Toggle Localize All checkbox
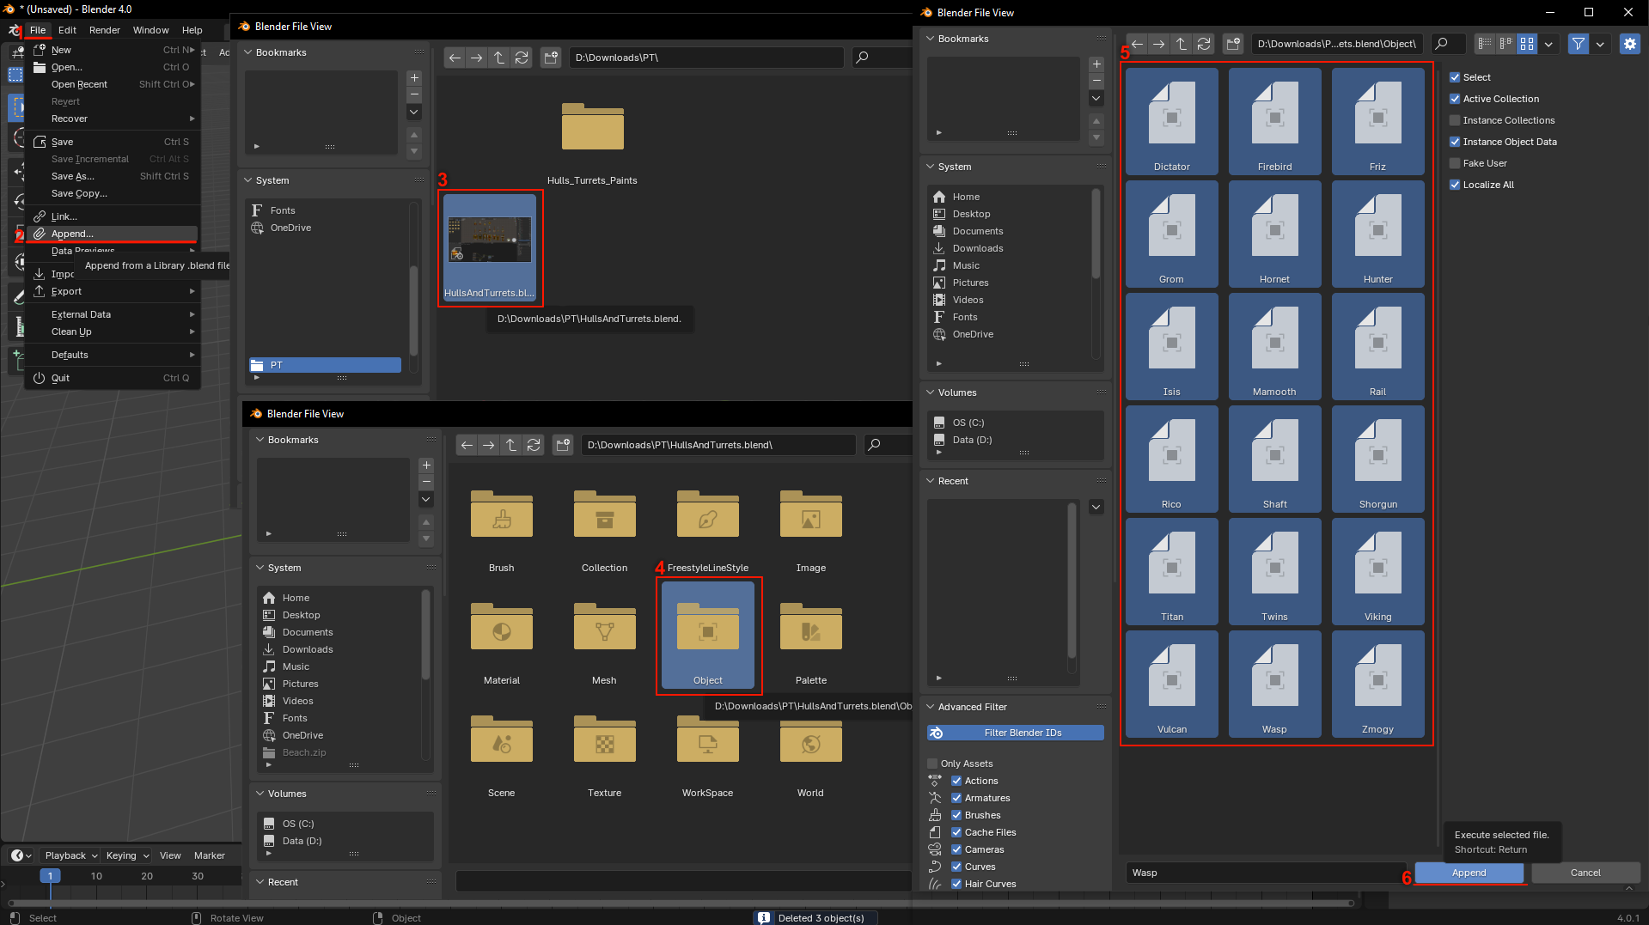The image size is (1649, 925). point(1455,185)
